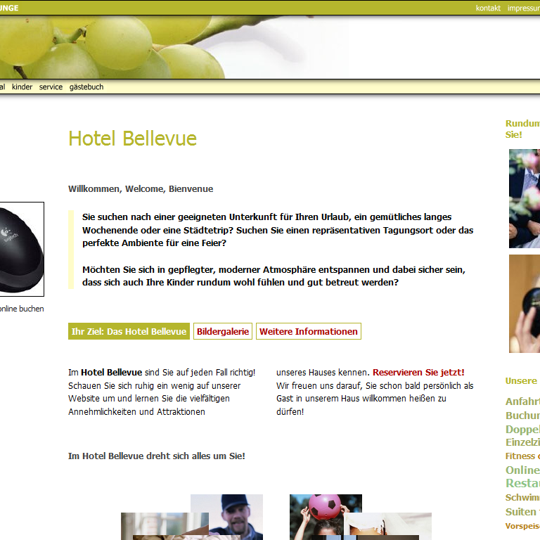The image size is (540, 540).
Task: Open the Restaurant tag in sidebar
Action: 522,483
